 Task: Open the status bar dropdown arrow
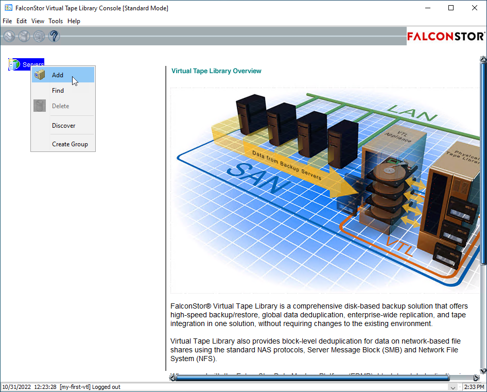pos(453,387)
